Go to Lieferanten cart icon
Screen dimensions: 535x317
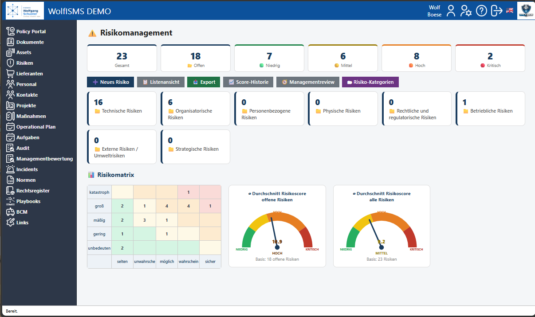(10, 74)
